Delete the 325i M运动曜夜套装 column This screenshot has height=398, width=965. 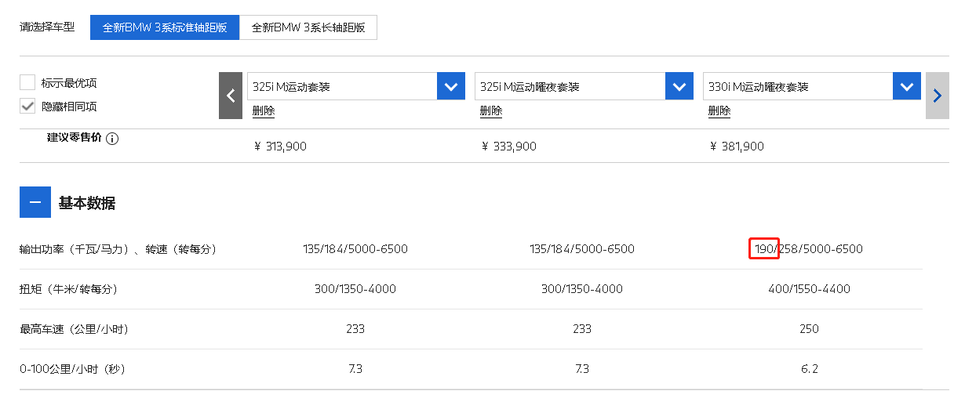click(x=491, y=110)
